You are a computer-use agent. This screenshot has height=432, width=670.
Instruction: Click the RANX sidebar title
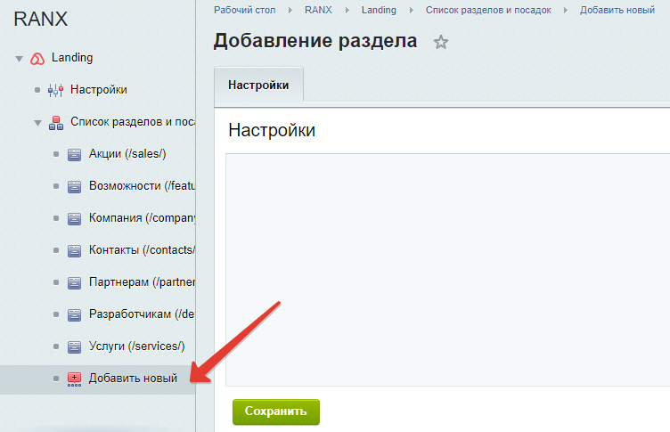[x=41, y=19]
